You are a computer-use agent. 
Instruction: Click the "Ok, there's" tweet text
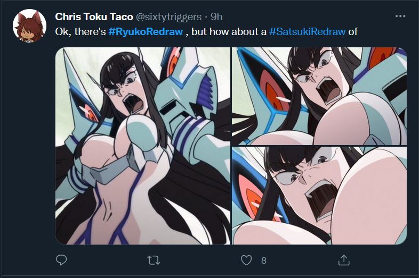pos(80,31)
